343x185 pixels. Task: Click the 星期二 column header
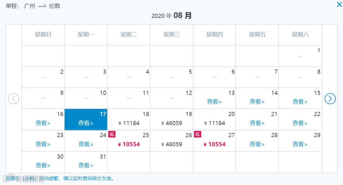coord(129,35)
